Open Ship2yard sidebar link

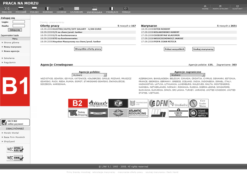tap(9, 141)
